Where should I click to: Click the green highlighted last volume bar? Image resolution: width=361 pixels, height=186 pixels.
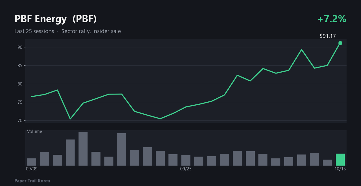coord(340,160)
